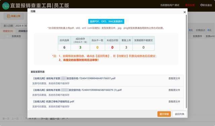The image size is (215, 126).
Task: Click file name ending T240415900046580160279 (1).pdf
Action: pos(77,90)
